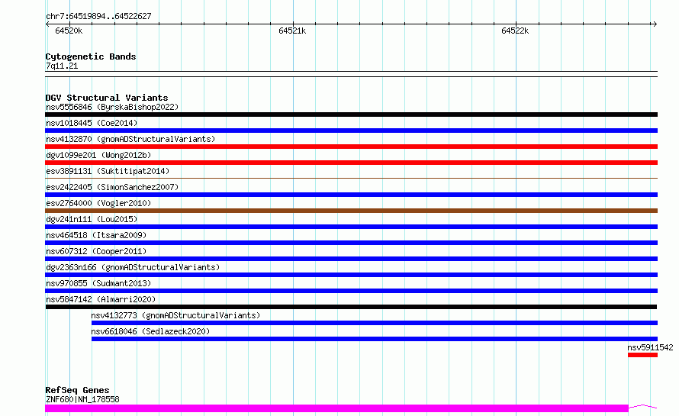Open the esv3891131 (Suktitipat2014) label
Viewport: 679px width, 416px height.
coord(108,171)
